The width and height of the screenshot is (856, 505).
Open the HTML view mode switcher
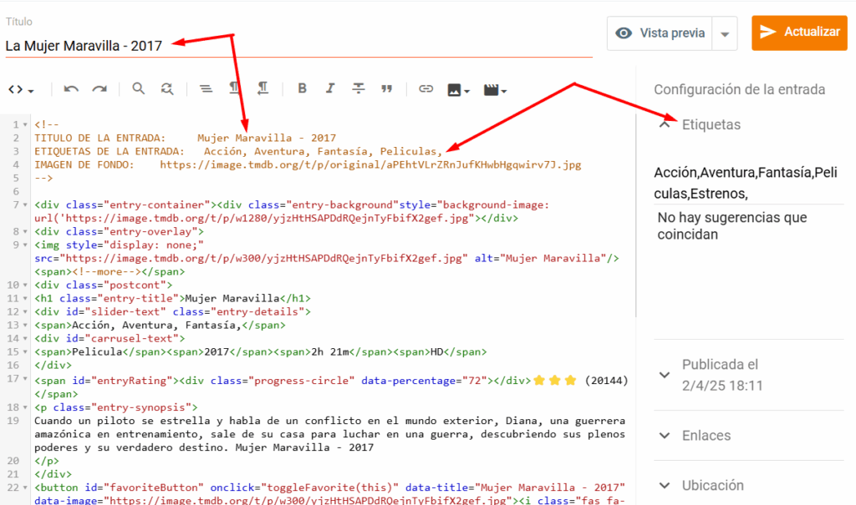(21, 89)
